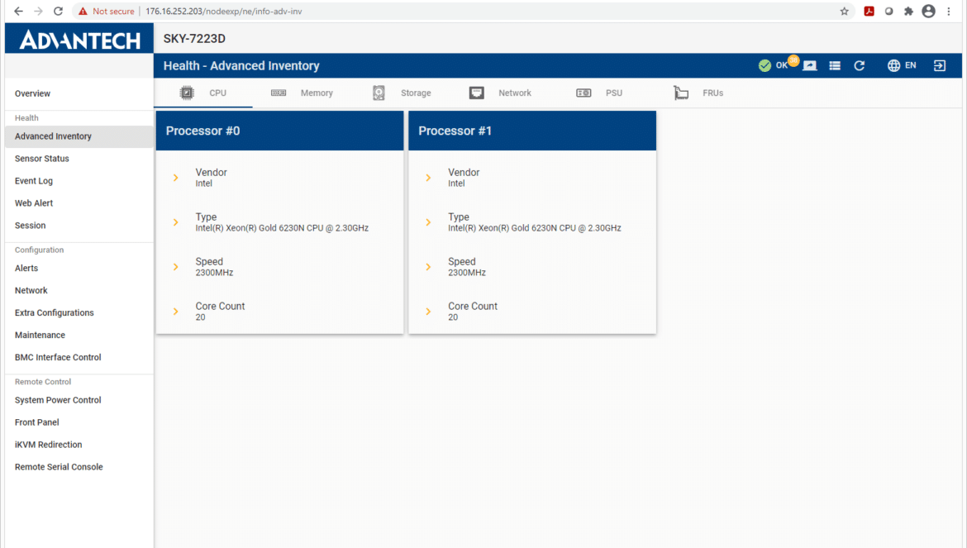Reload the page in the browser
The image size is (967, 548).
click(58, 11)
